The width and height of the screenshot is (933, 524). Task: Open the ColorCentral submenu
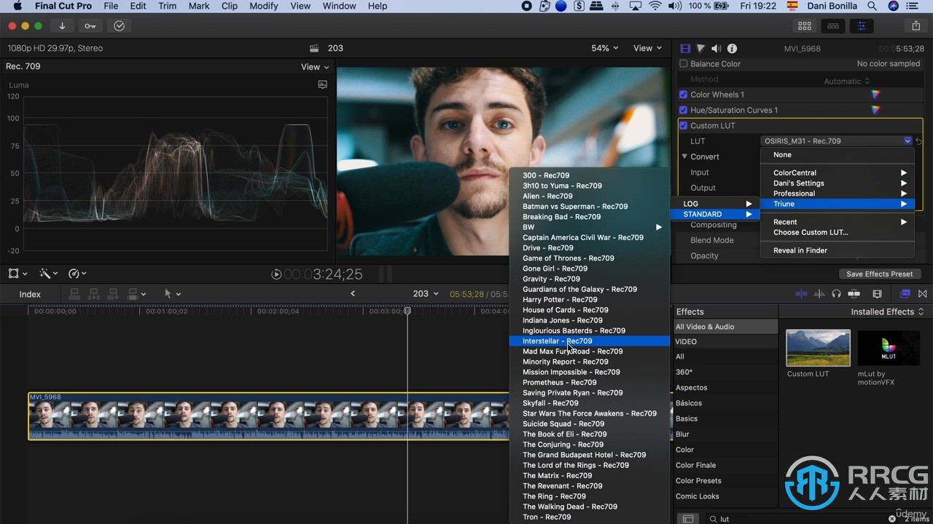[x=838, y=173]
